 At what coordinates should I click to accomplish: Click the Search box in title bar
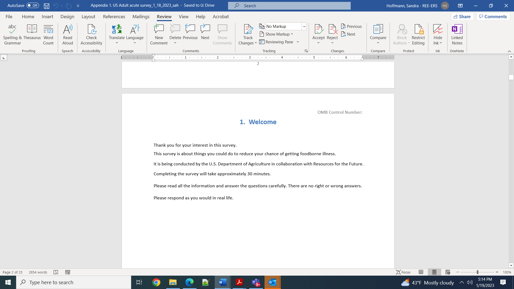(x=289, y=6)
